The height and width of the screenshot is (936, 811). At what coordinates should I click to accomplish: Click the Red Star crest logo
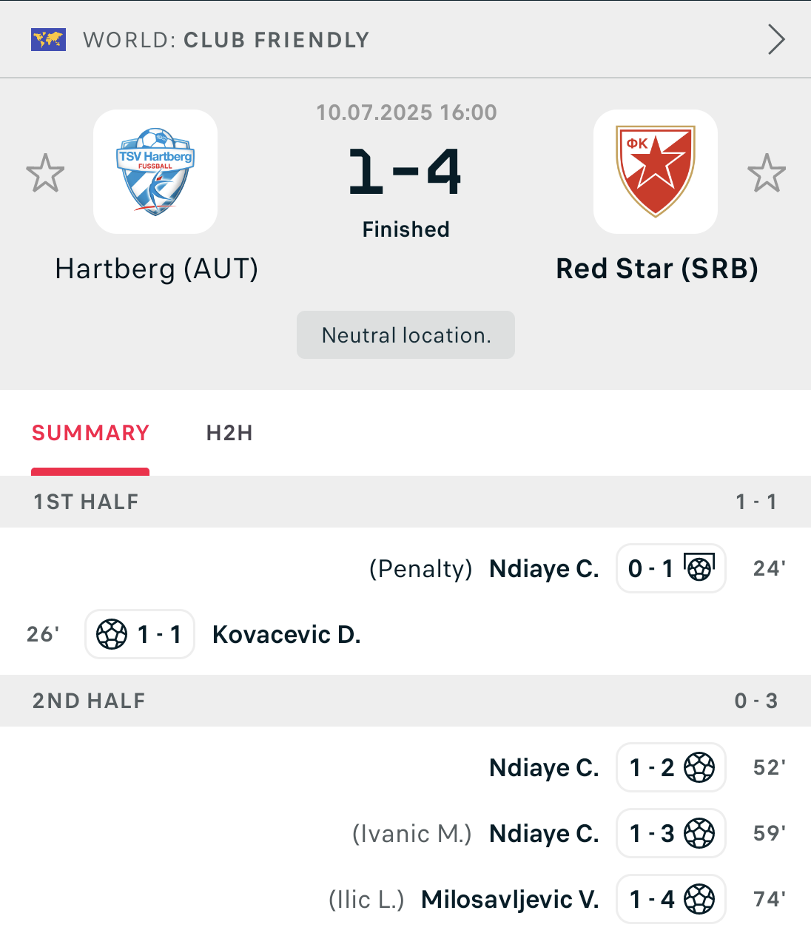tap(656, 172)
